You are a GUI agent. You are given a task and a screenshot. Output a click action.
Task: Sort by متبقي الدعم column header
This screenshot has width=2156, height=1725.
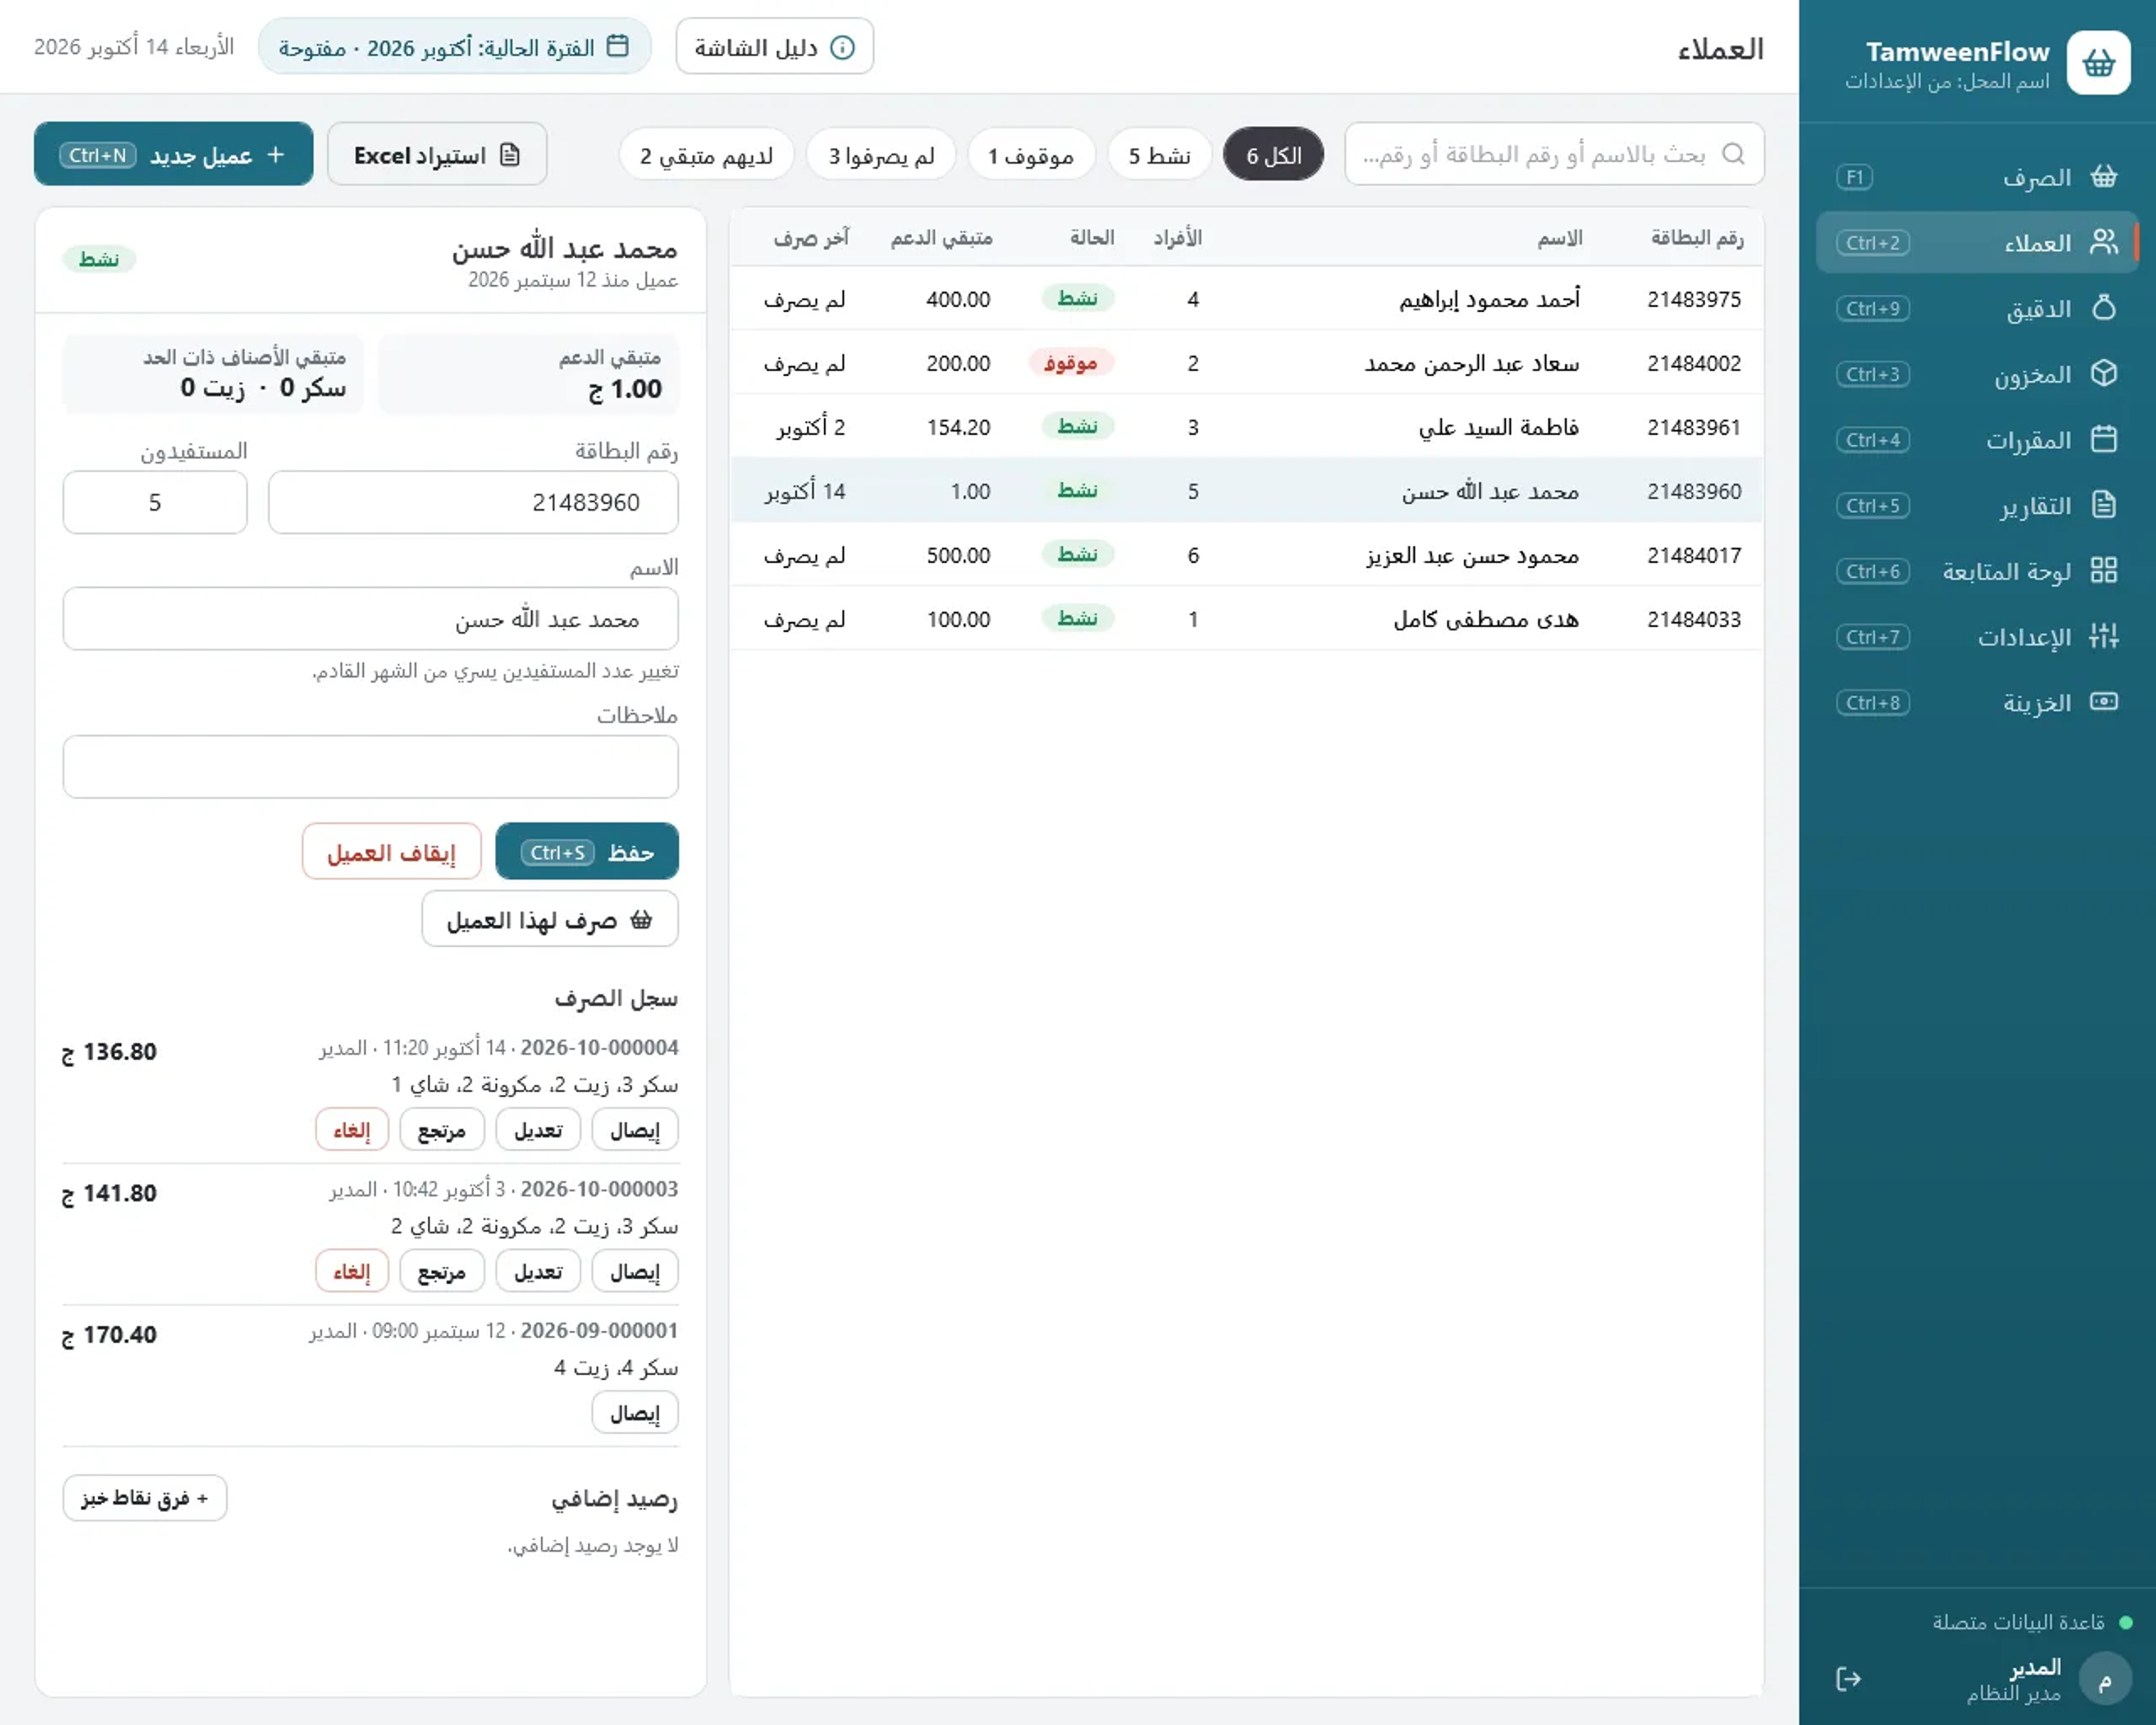(941, 237)
